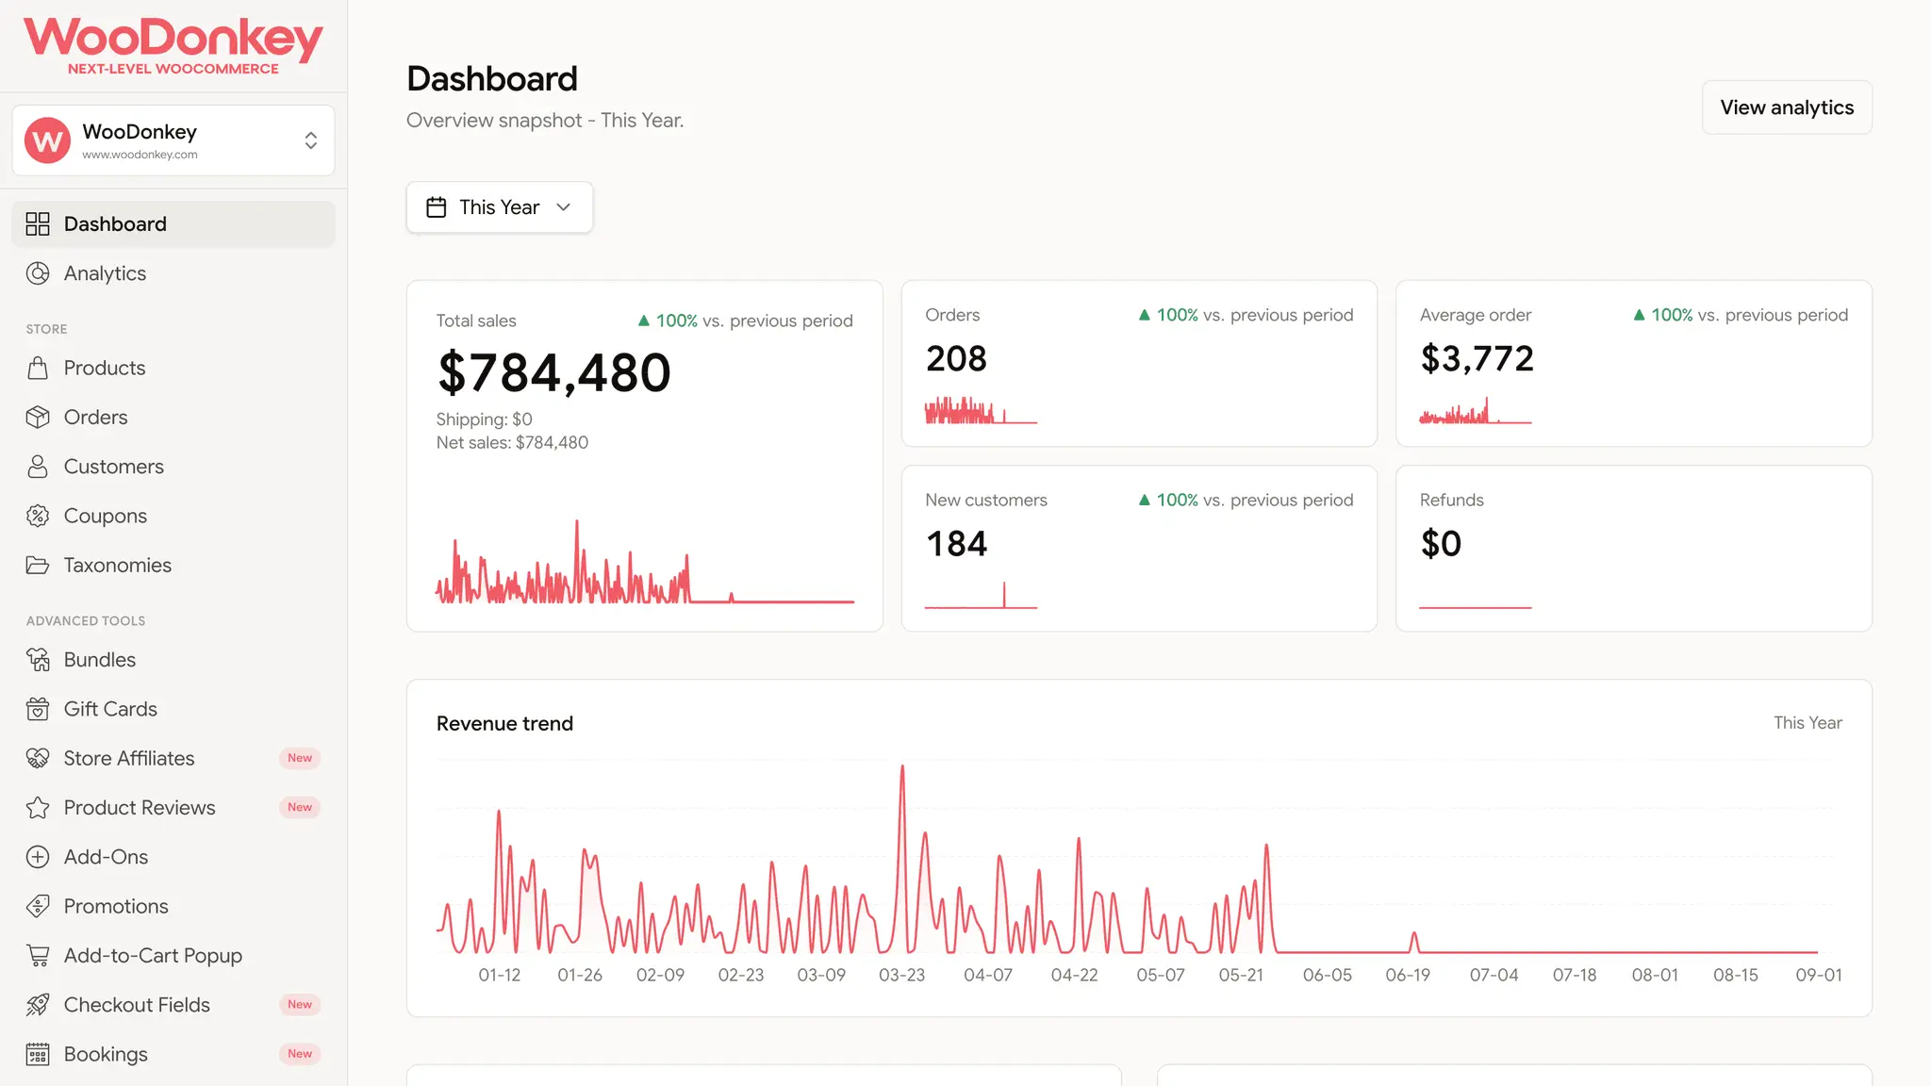Screen dimensions: 1931x1086
Task: Click the www.woodonkey.com URL text
Action: (x=140, y=155)
